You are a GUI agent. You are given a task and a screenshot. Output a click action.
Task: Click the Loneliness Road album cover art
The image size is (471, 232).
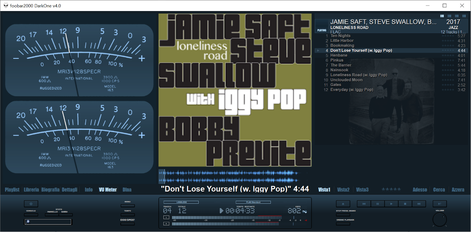[x=235, y=90]
